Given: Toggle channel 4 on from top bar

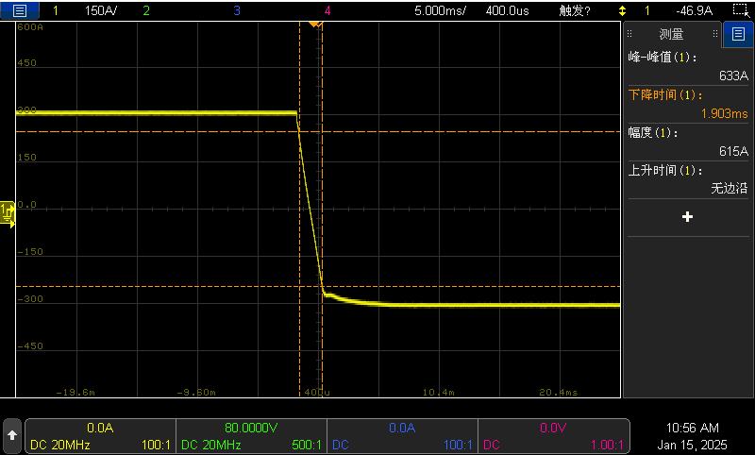Looking at the screenshot, I should pos(327,10).
